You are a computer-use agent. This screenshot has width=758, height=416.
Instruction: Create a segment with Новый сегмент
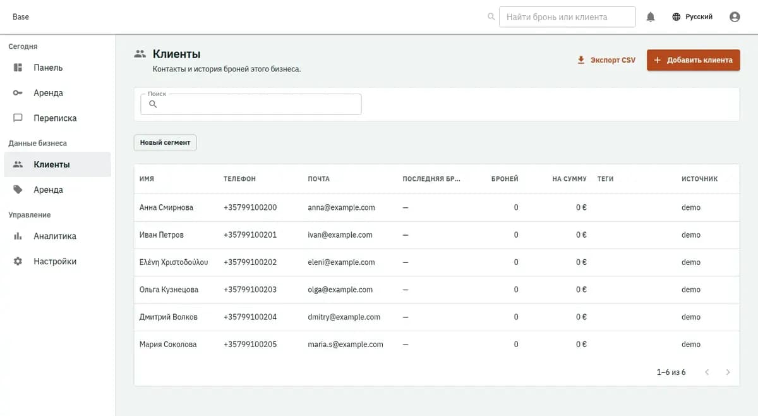165,143
